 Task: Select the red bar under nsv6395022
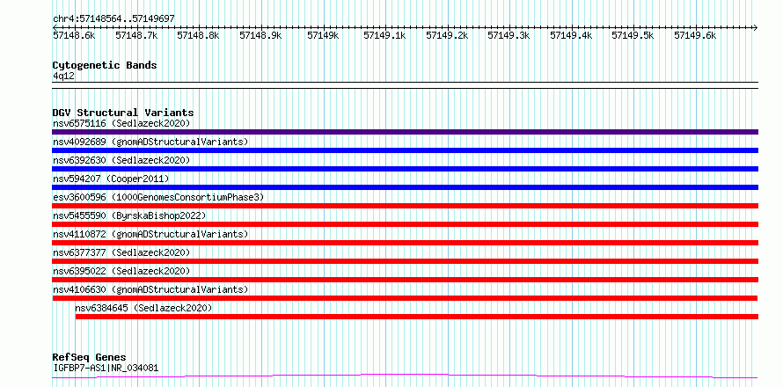tap(405, 280)
